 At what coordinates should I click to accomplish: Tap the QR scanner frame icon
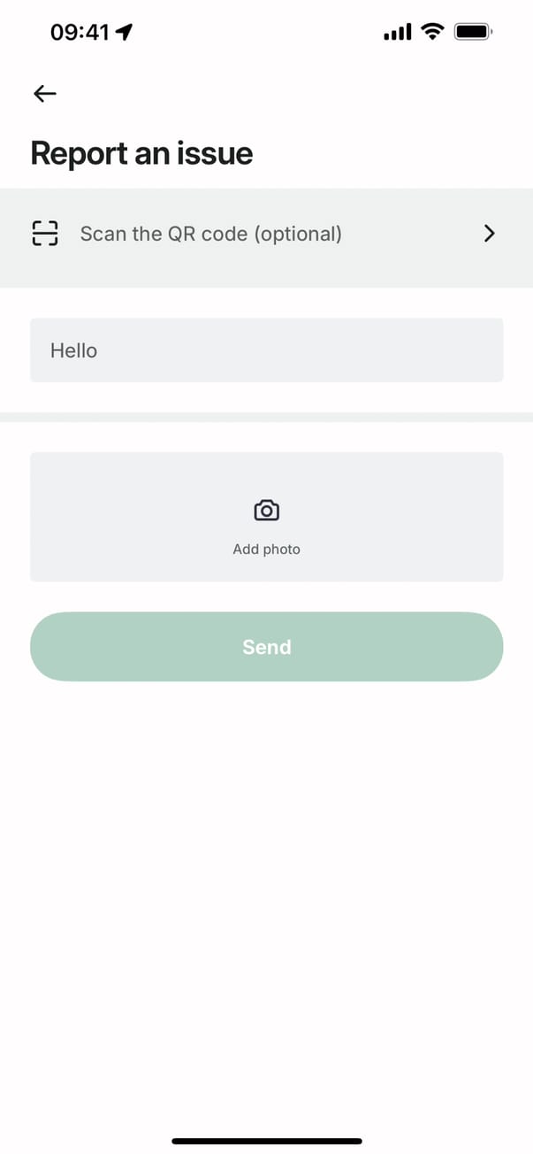coord(45,233)
